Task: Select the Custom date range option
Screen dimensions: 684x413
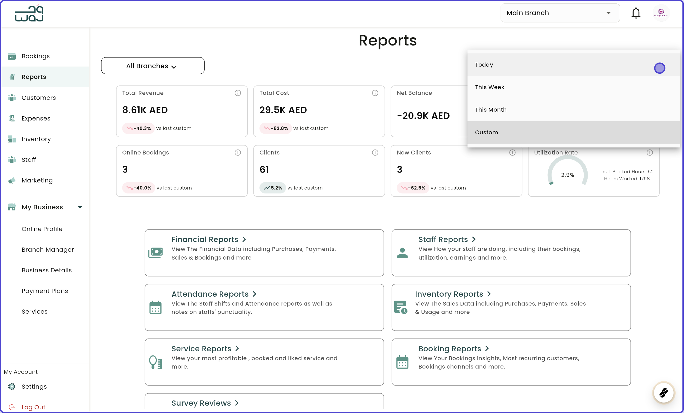Action: (486, 133)
